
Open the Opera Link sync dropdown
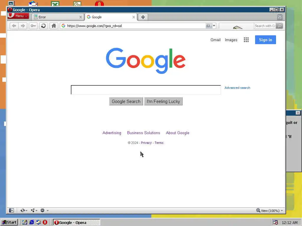coord(24,210)
